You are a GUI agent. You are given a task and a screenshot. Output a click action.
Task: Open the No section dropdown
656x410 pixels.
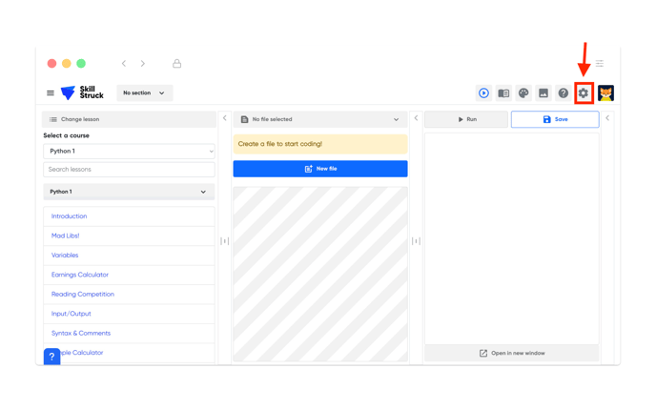click(144, 92)
